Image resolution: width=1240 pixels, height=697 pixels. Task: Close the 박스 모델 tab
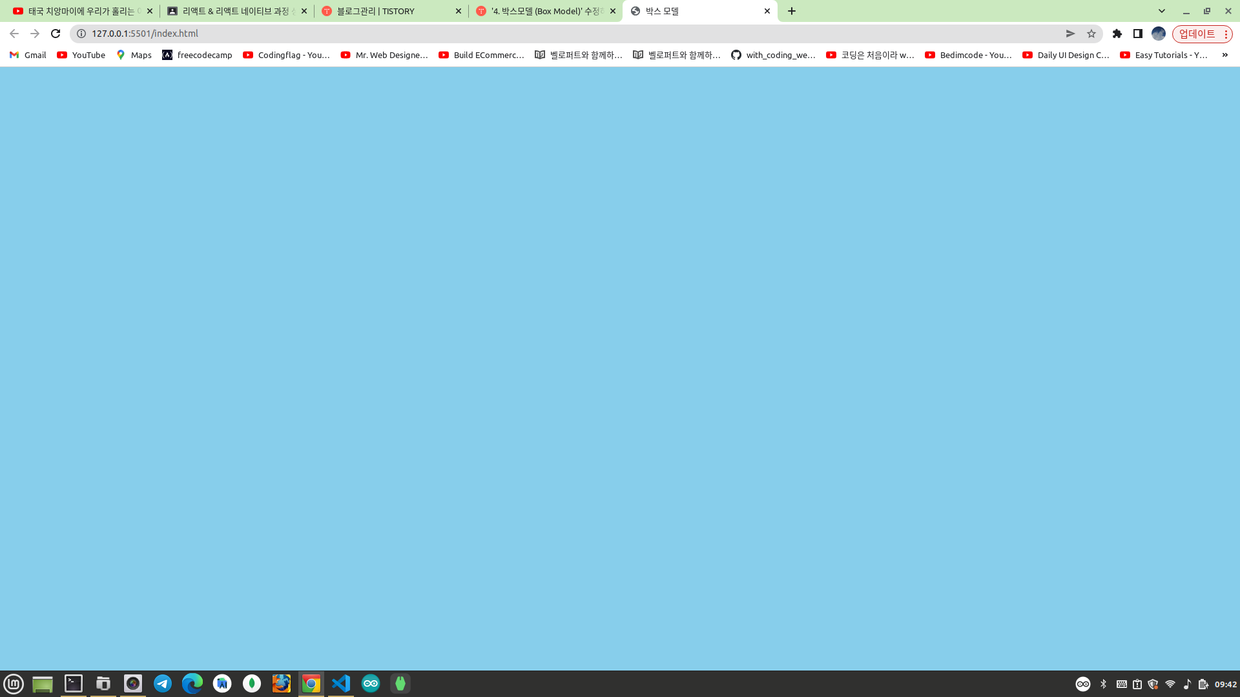point(767,11)
